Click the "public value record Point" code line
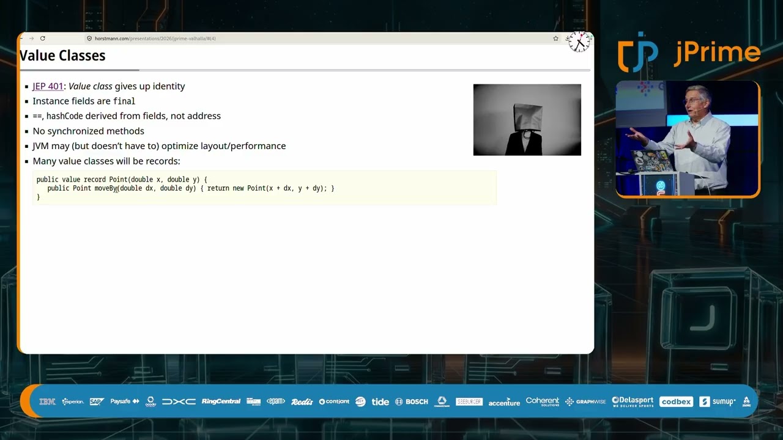The height and width of the screenshot is (440, 783). [x=122, y=180]
